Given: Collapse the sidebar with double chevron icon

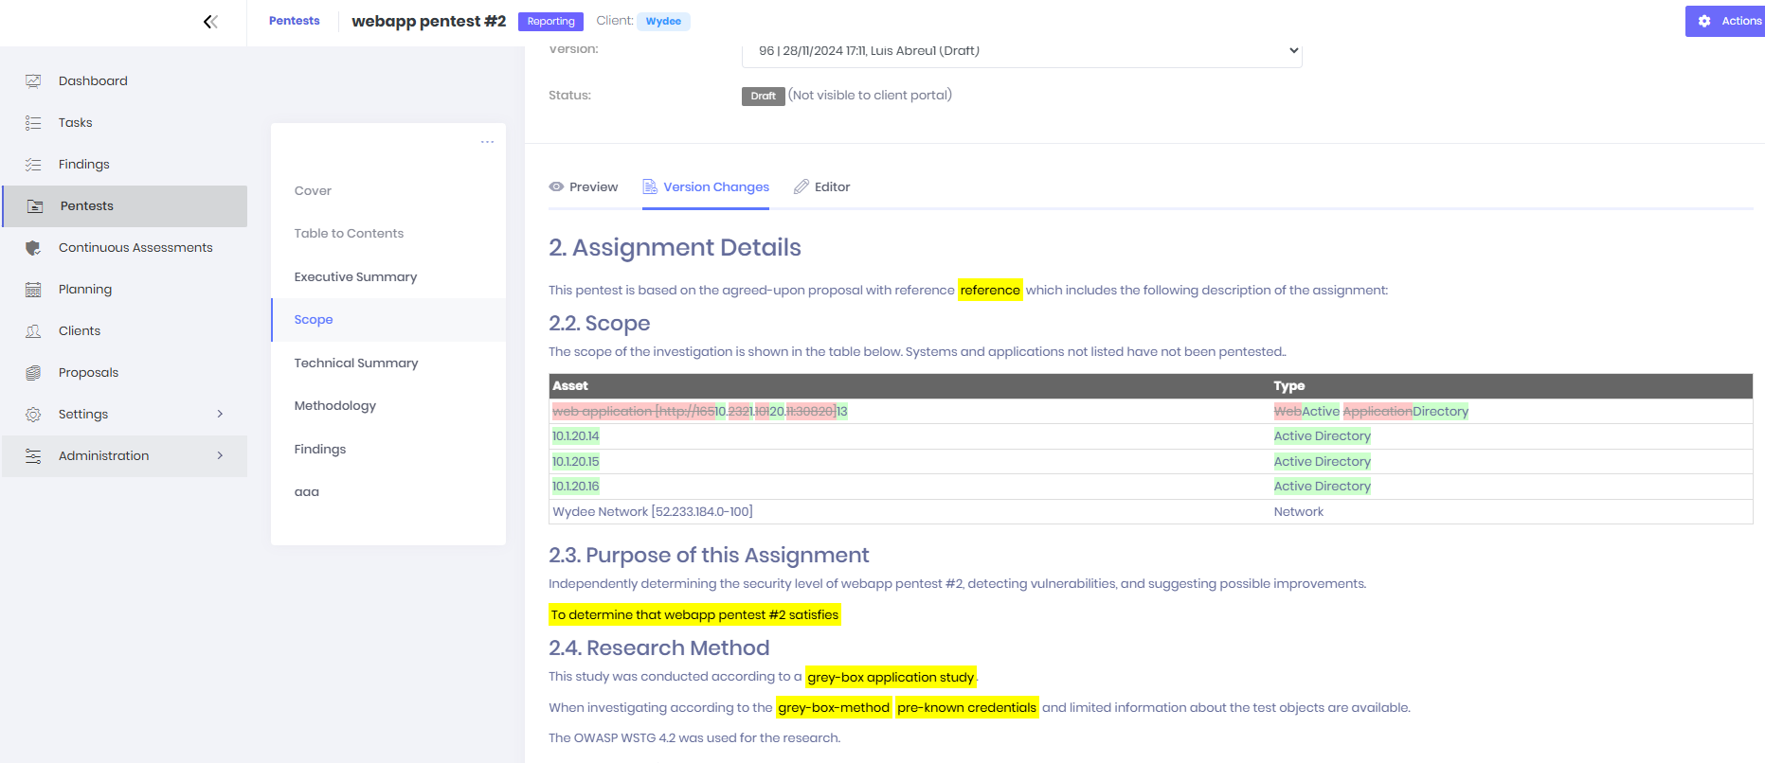Looking at the screenshot, I should 210,22.
